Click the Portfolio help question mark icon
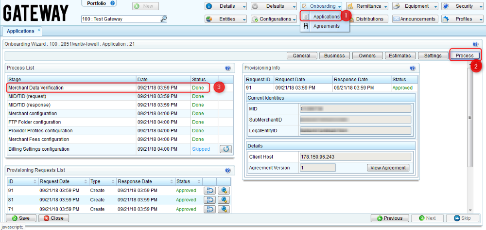486x230 pixels. (113, 3)
